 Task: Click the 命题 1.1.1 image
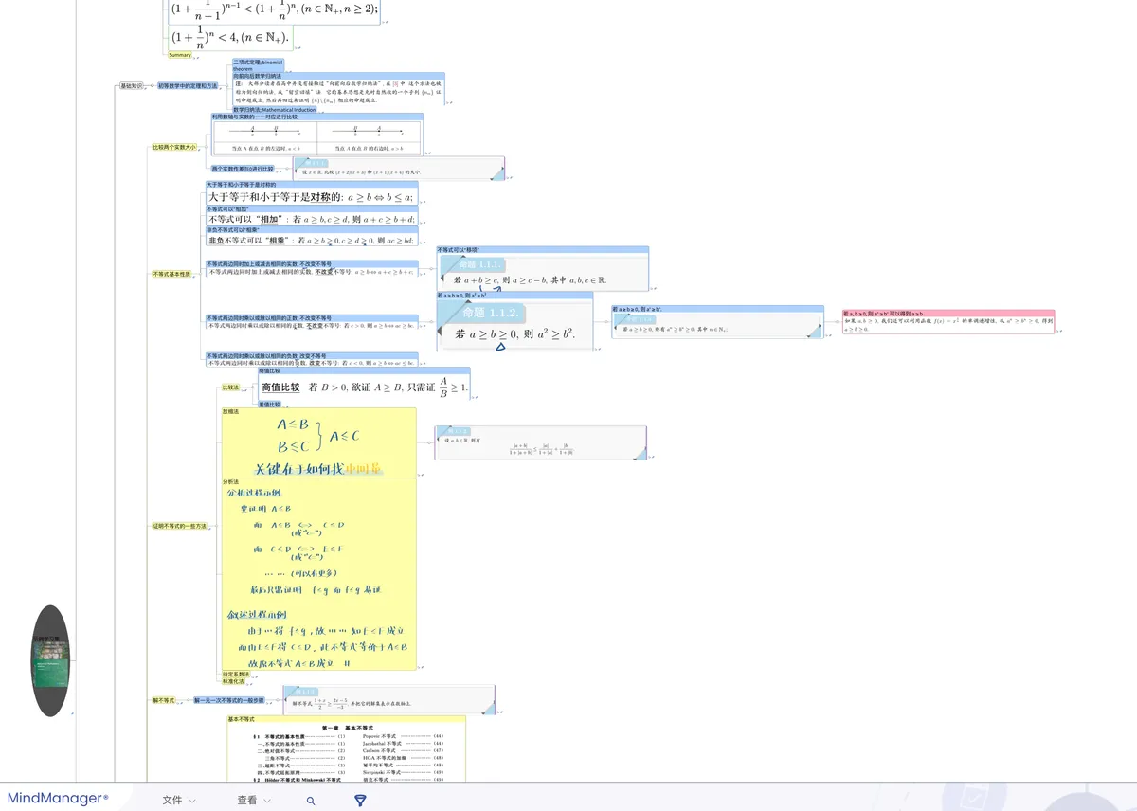(x=543, y=273)
